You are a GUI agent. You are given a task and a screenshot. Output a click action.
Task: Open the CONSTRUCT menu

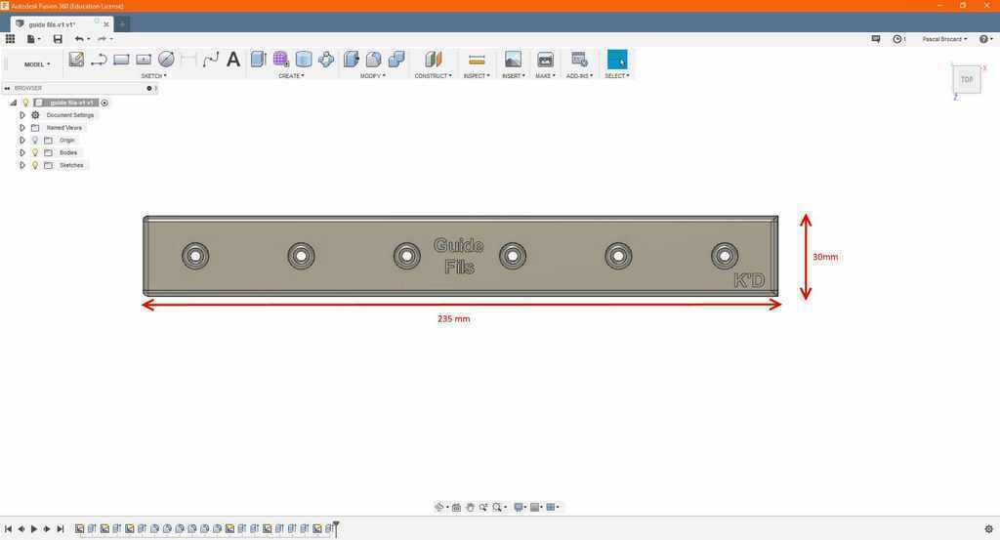[x=433, y=75]
